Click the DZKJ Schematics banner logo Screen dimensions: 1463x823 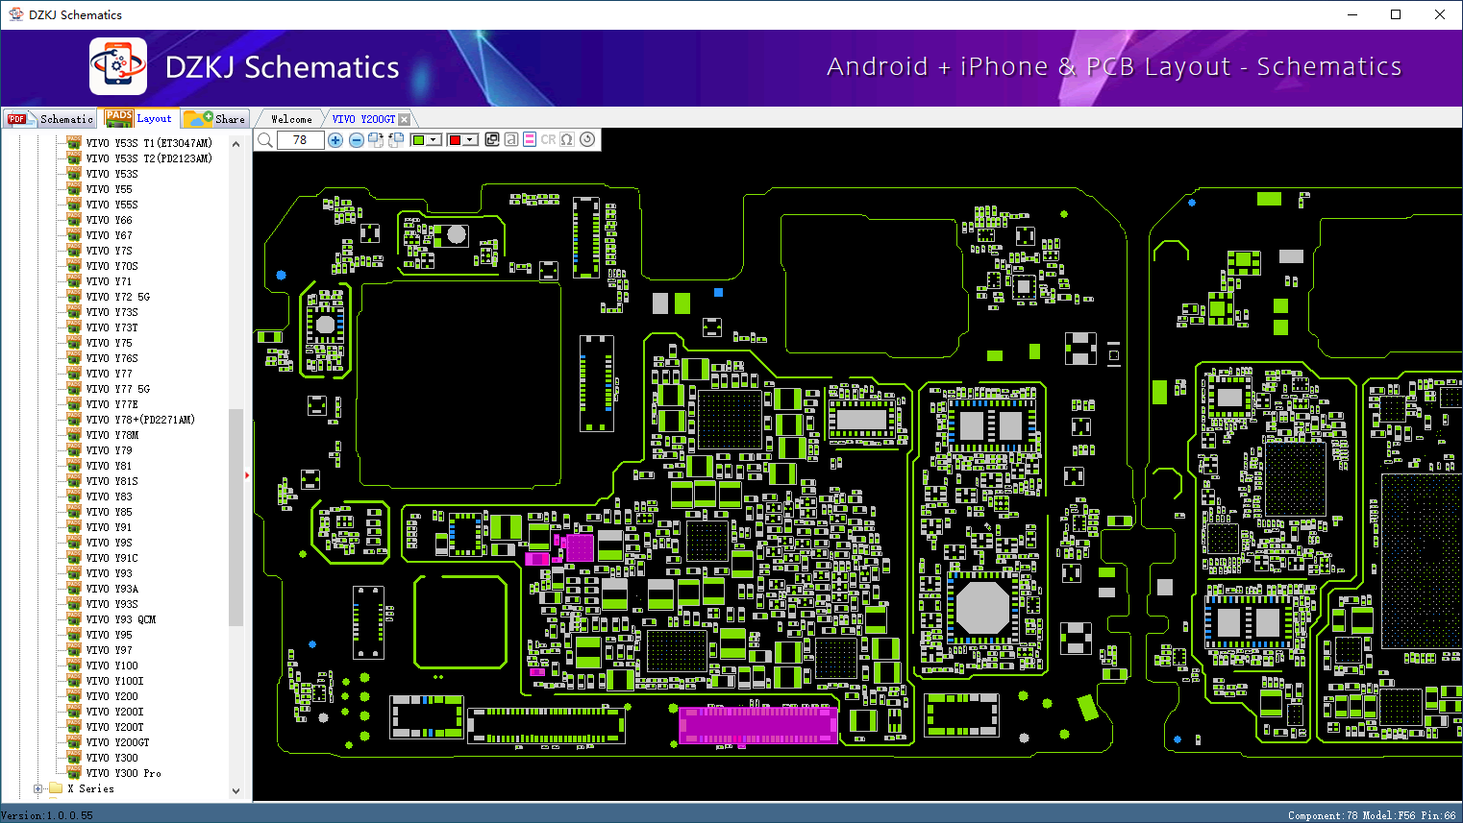[x=118, y=66]
